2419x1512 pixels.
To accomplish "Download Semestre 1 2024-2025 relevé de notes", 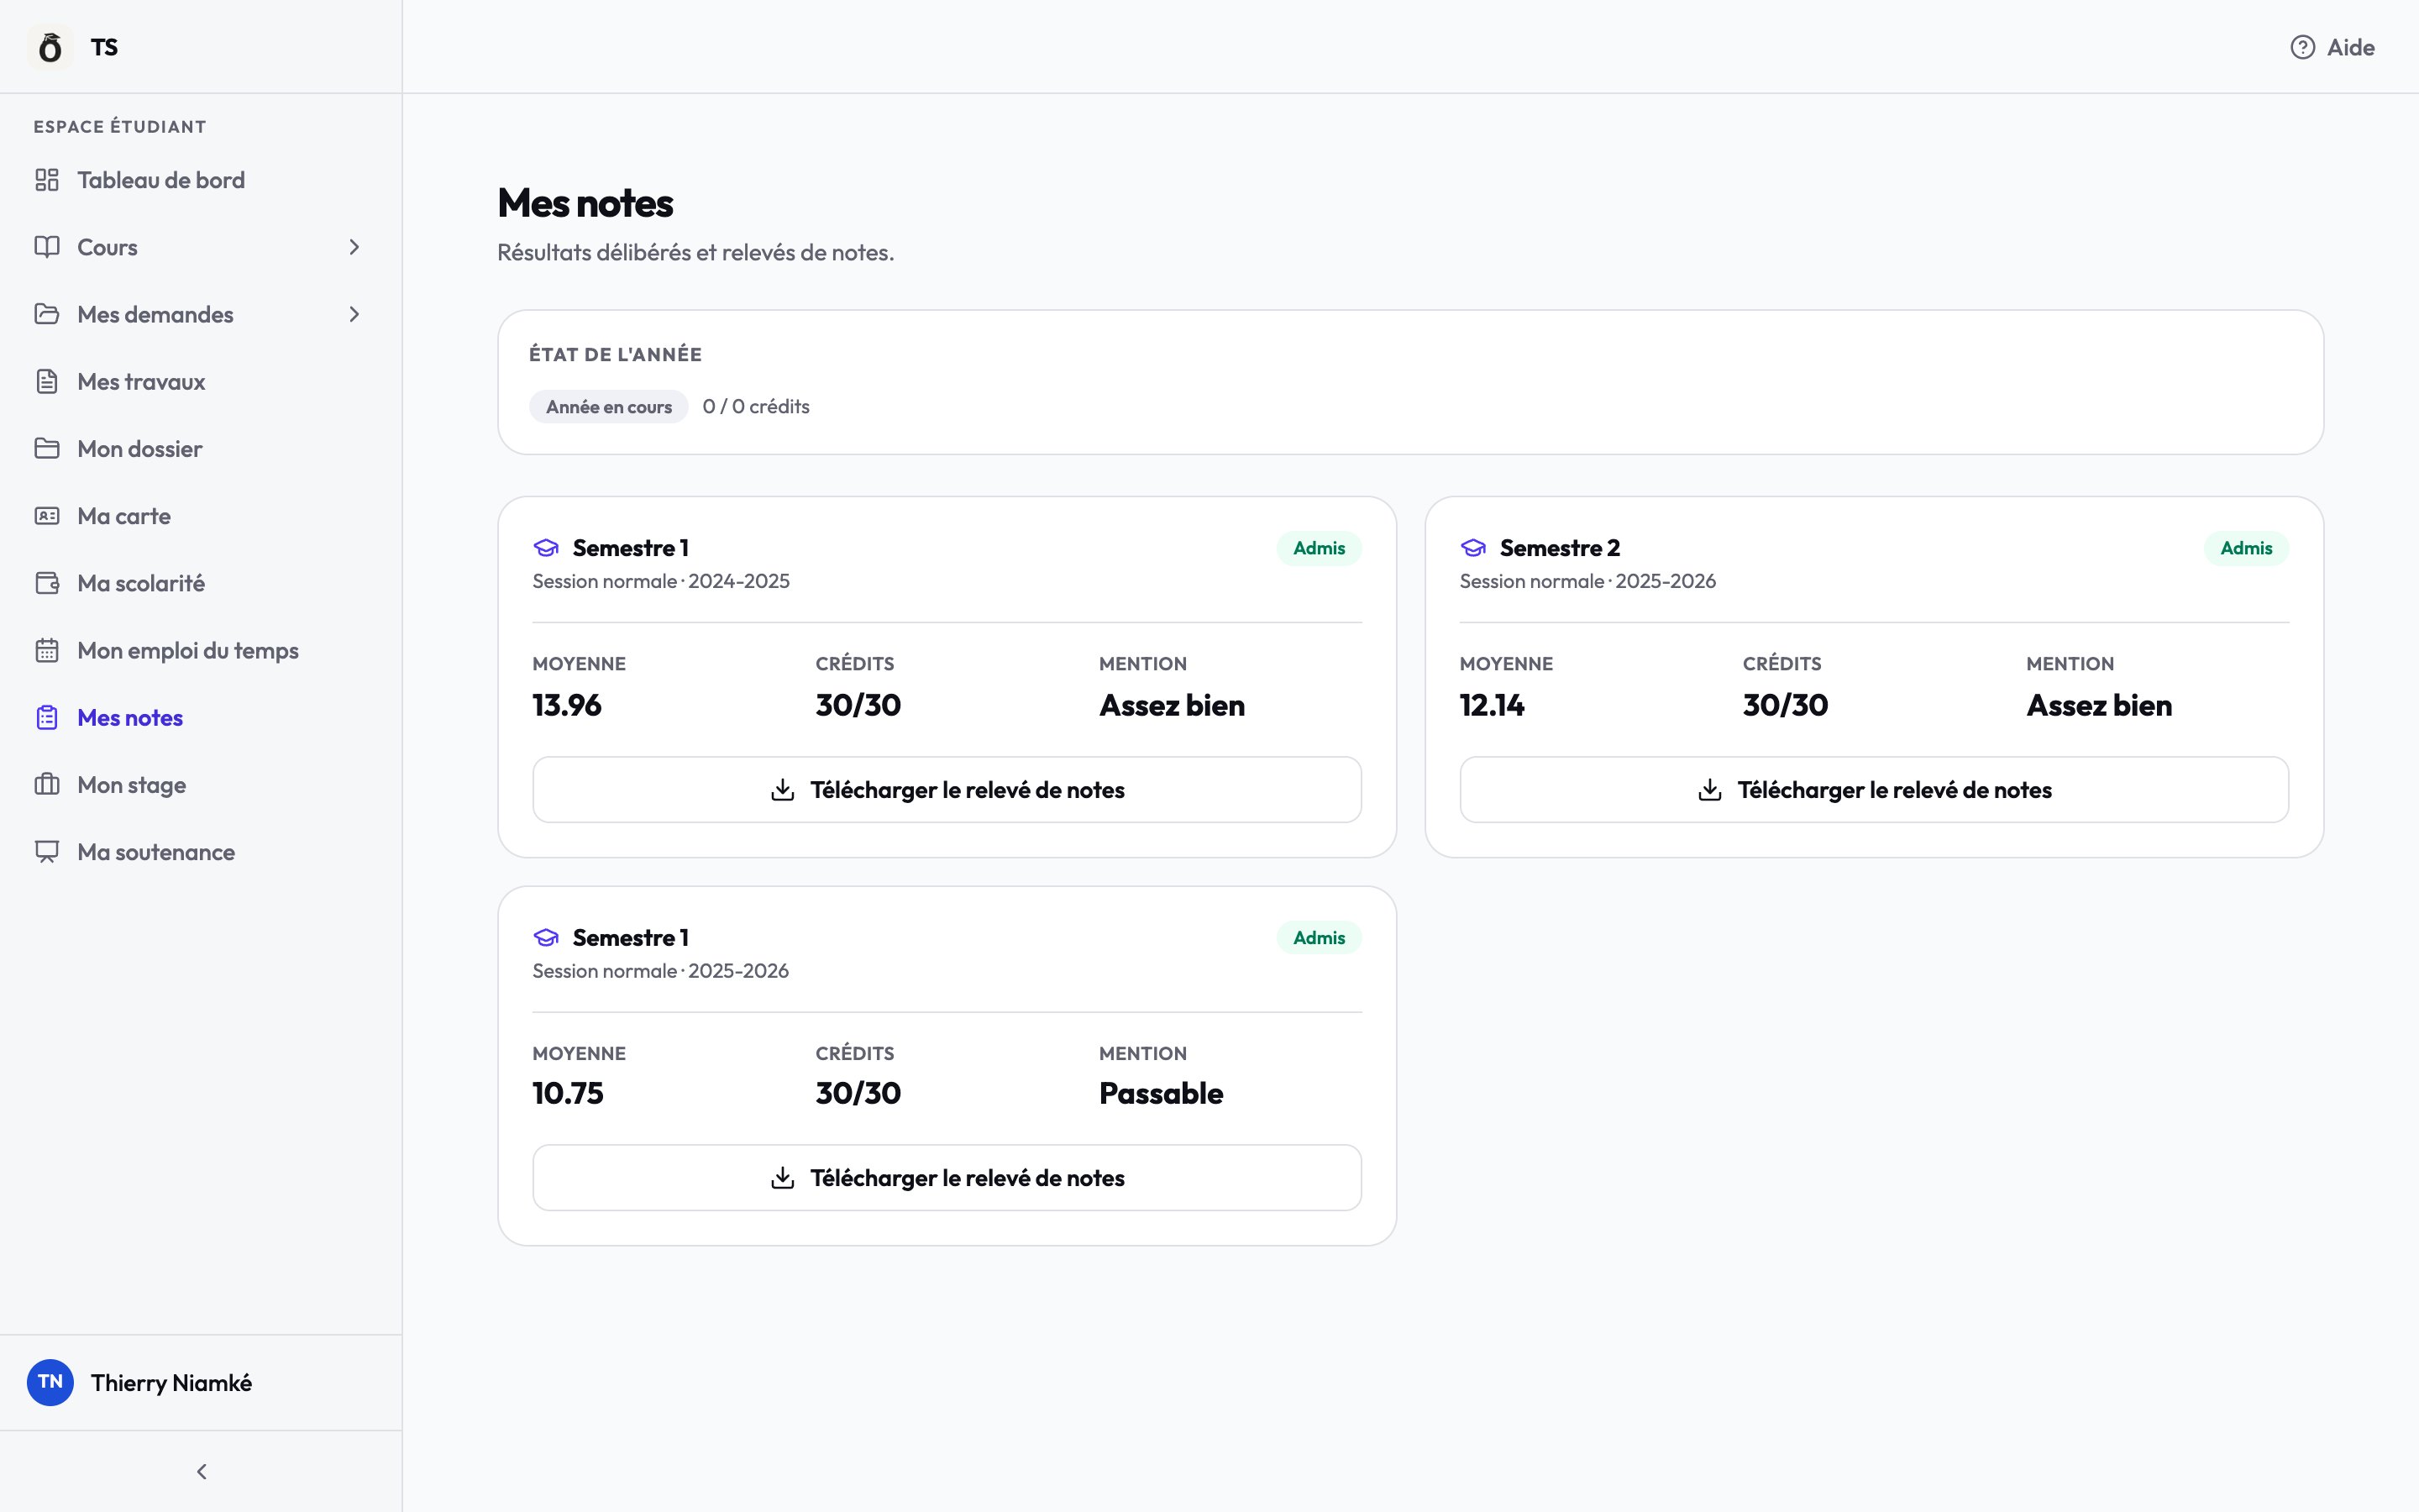I will 947,790.
